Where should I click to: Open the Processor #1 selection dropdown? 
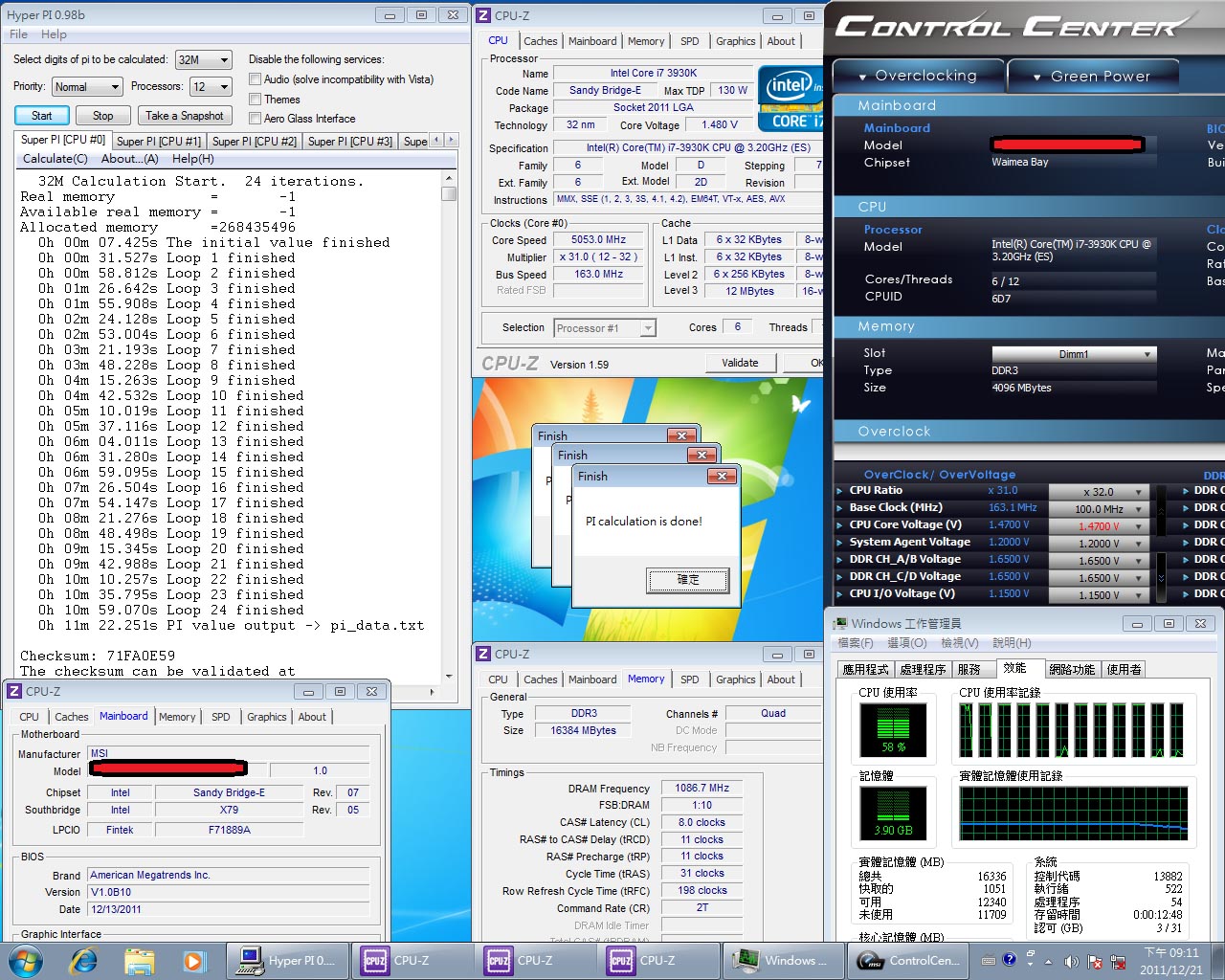click(x=605, y=328)
